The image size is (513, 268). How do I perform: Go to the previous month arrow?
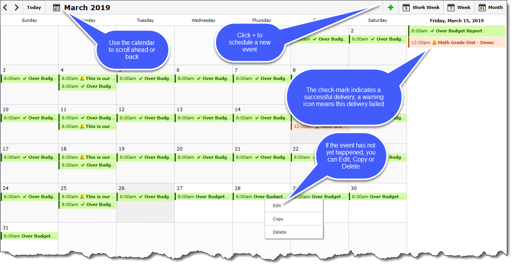pyautogui.click(x=5, y=7)
